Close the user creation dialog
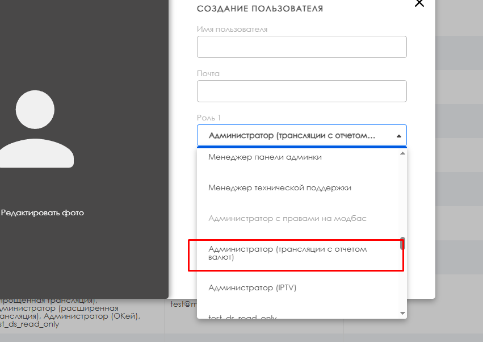Viewport: 483px width, 342px height. 419,3
